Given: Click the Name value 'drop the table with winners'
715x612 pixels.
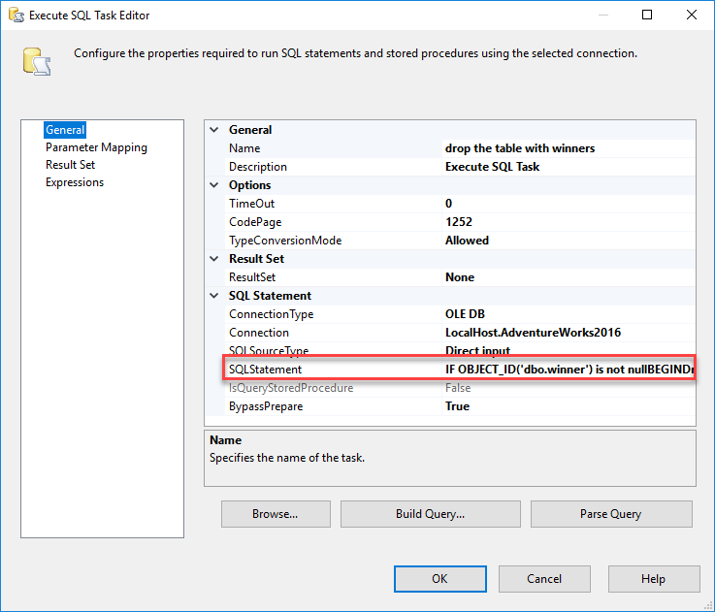Looking at the screenshot, I should pyautogui.click(x=520, y=148).
